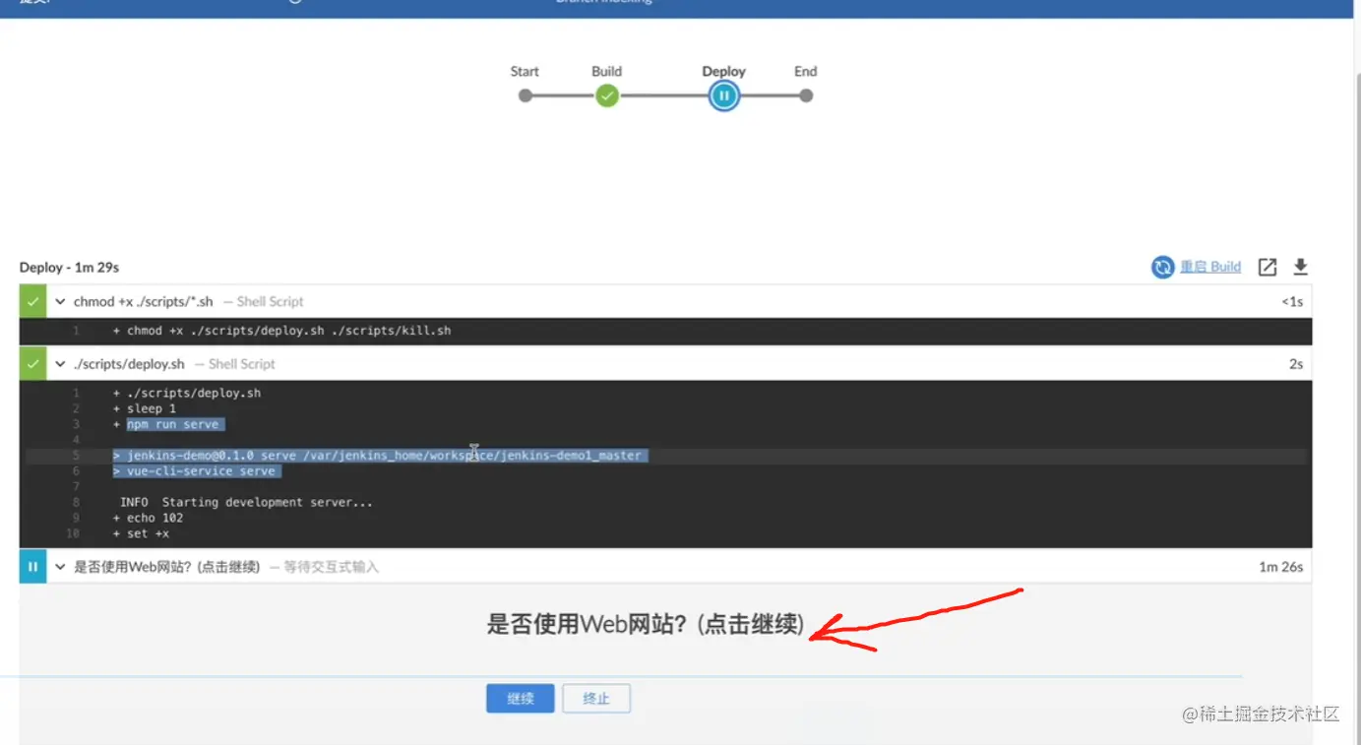Image resolution: width=1361 pixels, height=745 pixels.
Task: Collapse the chmod +x ./scripts/*.sh step
Action: point(60,302)
